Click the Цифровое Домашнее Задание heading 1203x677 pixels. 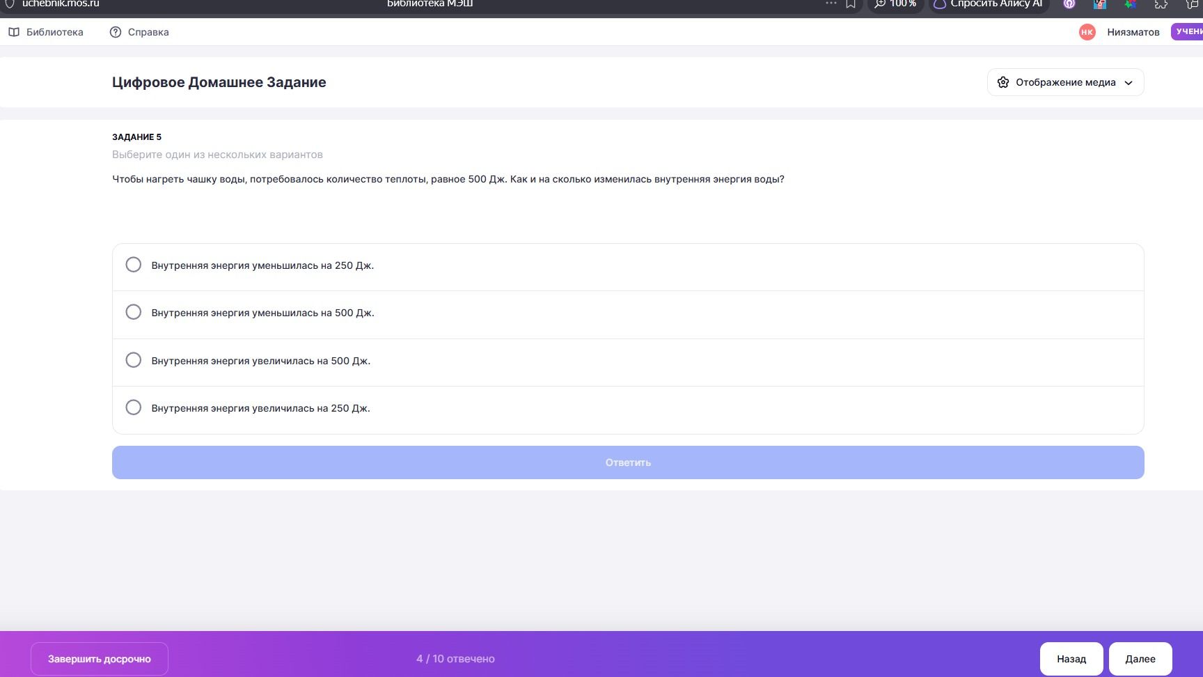219,82
